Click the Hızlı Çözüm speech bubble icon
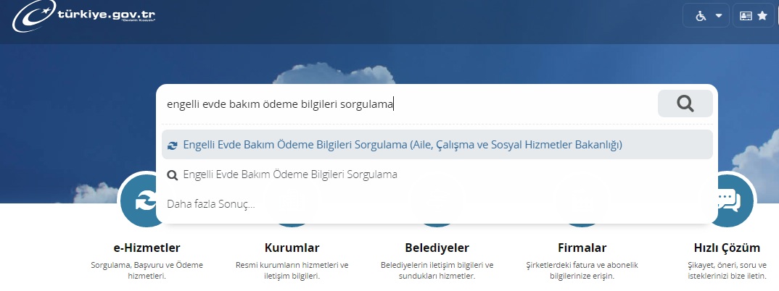This screenshot has width=779, height=291. tap(729, 200)
